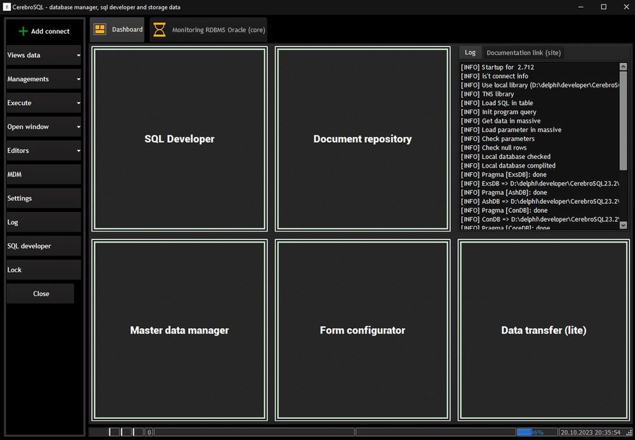Click the first indicator square in the status bar
The image size is (635, 440).
[114, 431]
